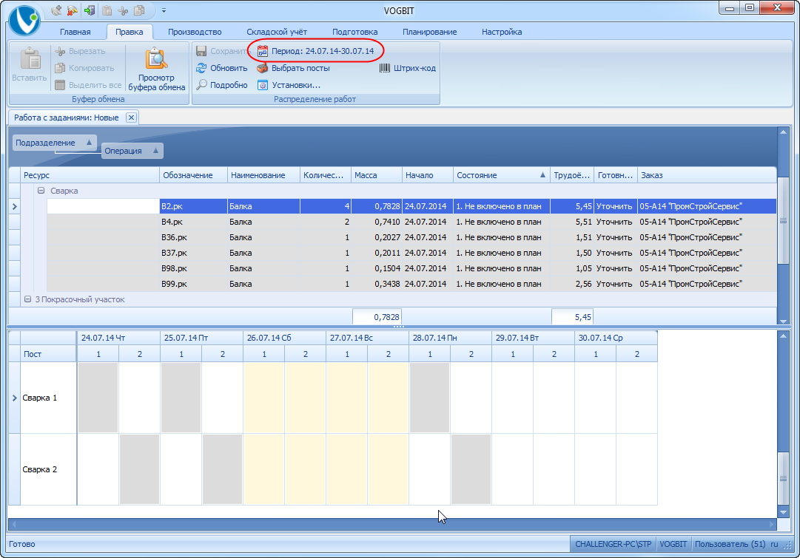
Task: Refresh data with the Обновить button
Action: (x=221, y=68)
